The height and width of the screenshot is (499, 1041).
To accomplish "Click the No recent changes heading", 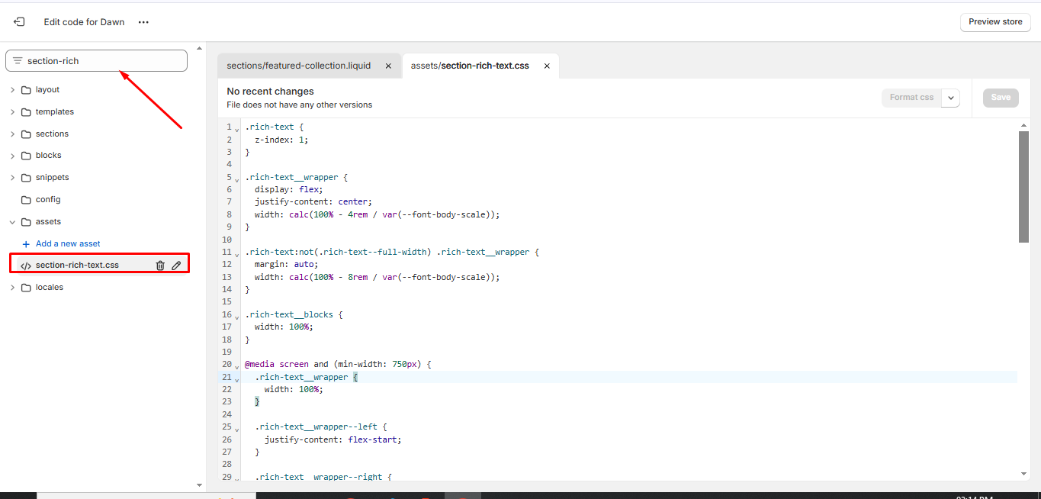I will click(x=270, y=92).
